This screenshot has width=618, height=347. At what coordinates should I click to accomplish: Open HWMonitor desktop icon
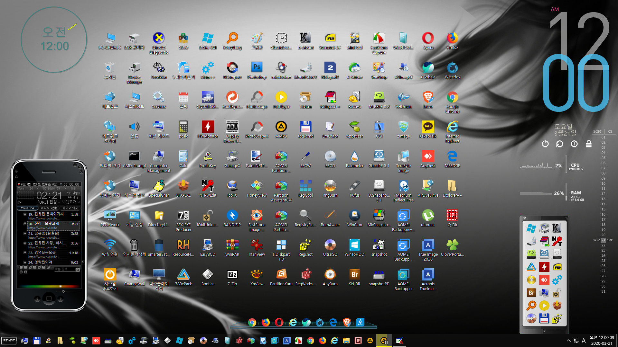click(208, 129)
